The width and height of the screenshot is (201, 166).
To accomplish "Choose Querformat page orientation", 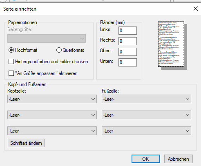I will coord(59,50).
